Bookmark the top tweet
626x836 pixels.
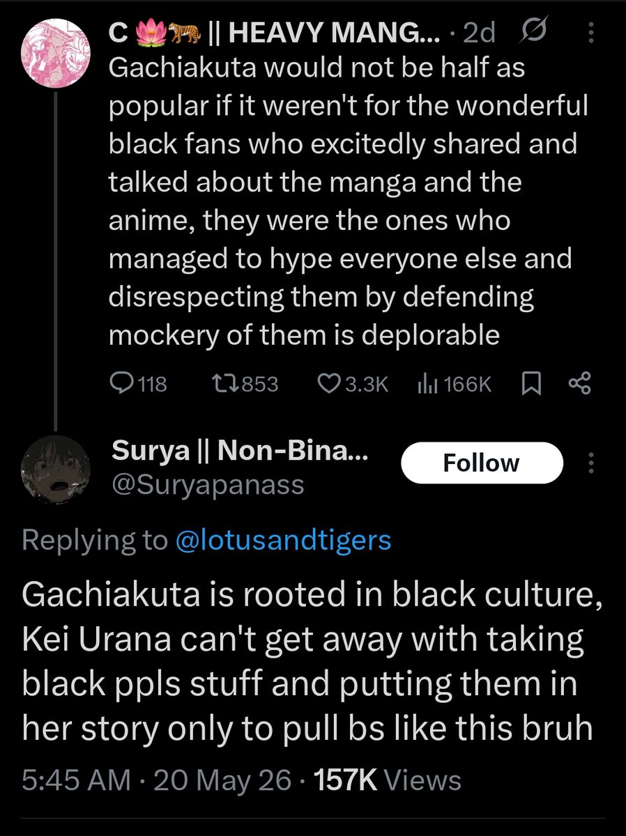(x=532, y=384)
